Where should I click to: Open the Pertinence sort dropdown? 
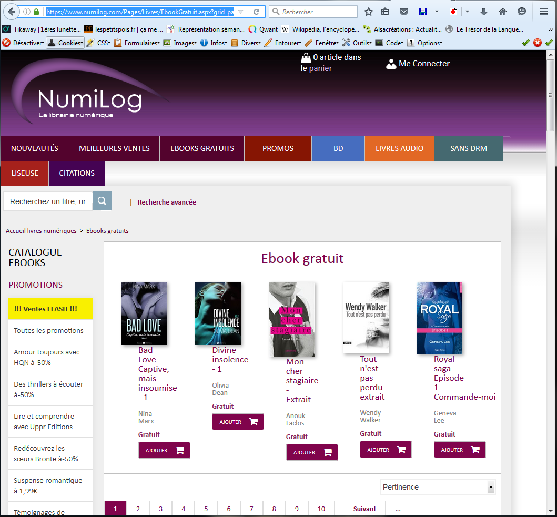click(x=438, y=487)
